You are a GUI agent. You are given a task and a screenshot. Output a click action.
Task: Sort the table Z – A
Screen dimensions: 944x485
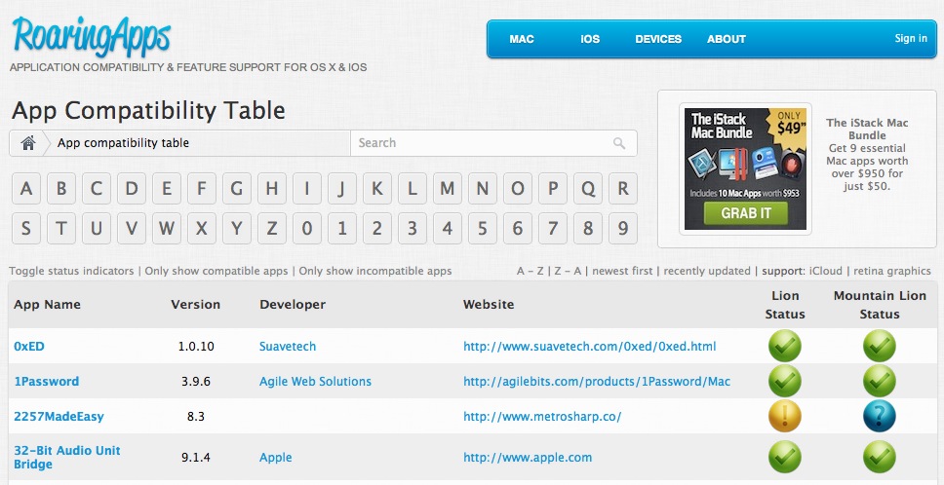(x=568, y=271)
